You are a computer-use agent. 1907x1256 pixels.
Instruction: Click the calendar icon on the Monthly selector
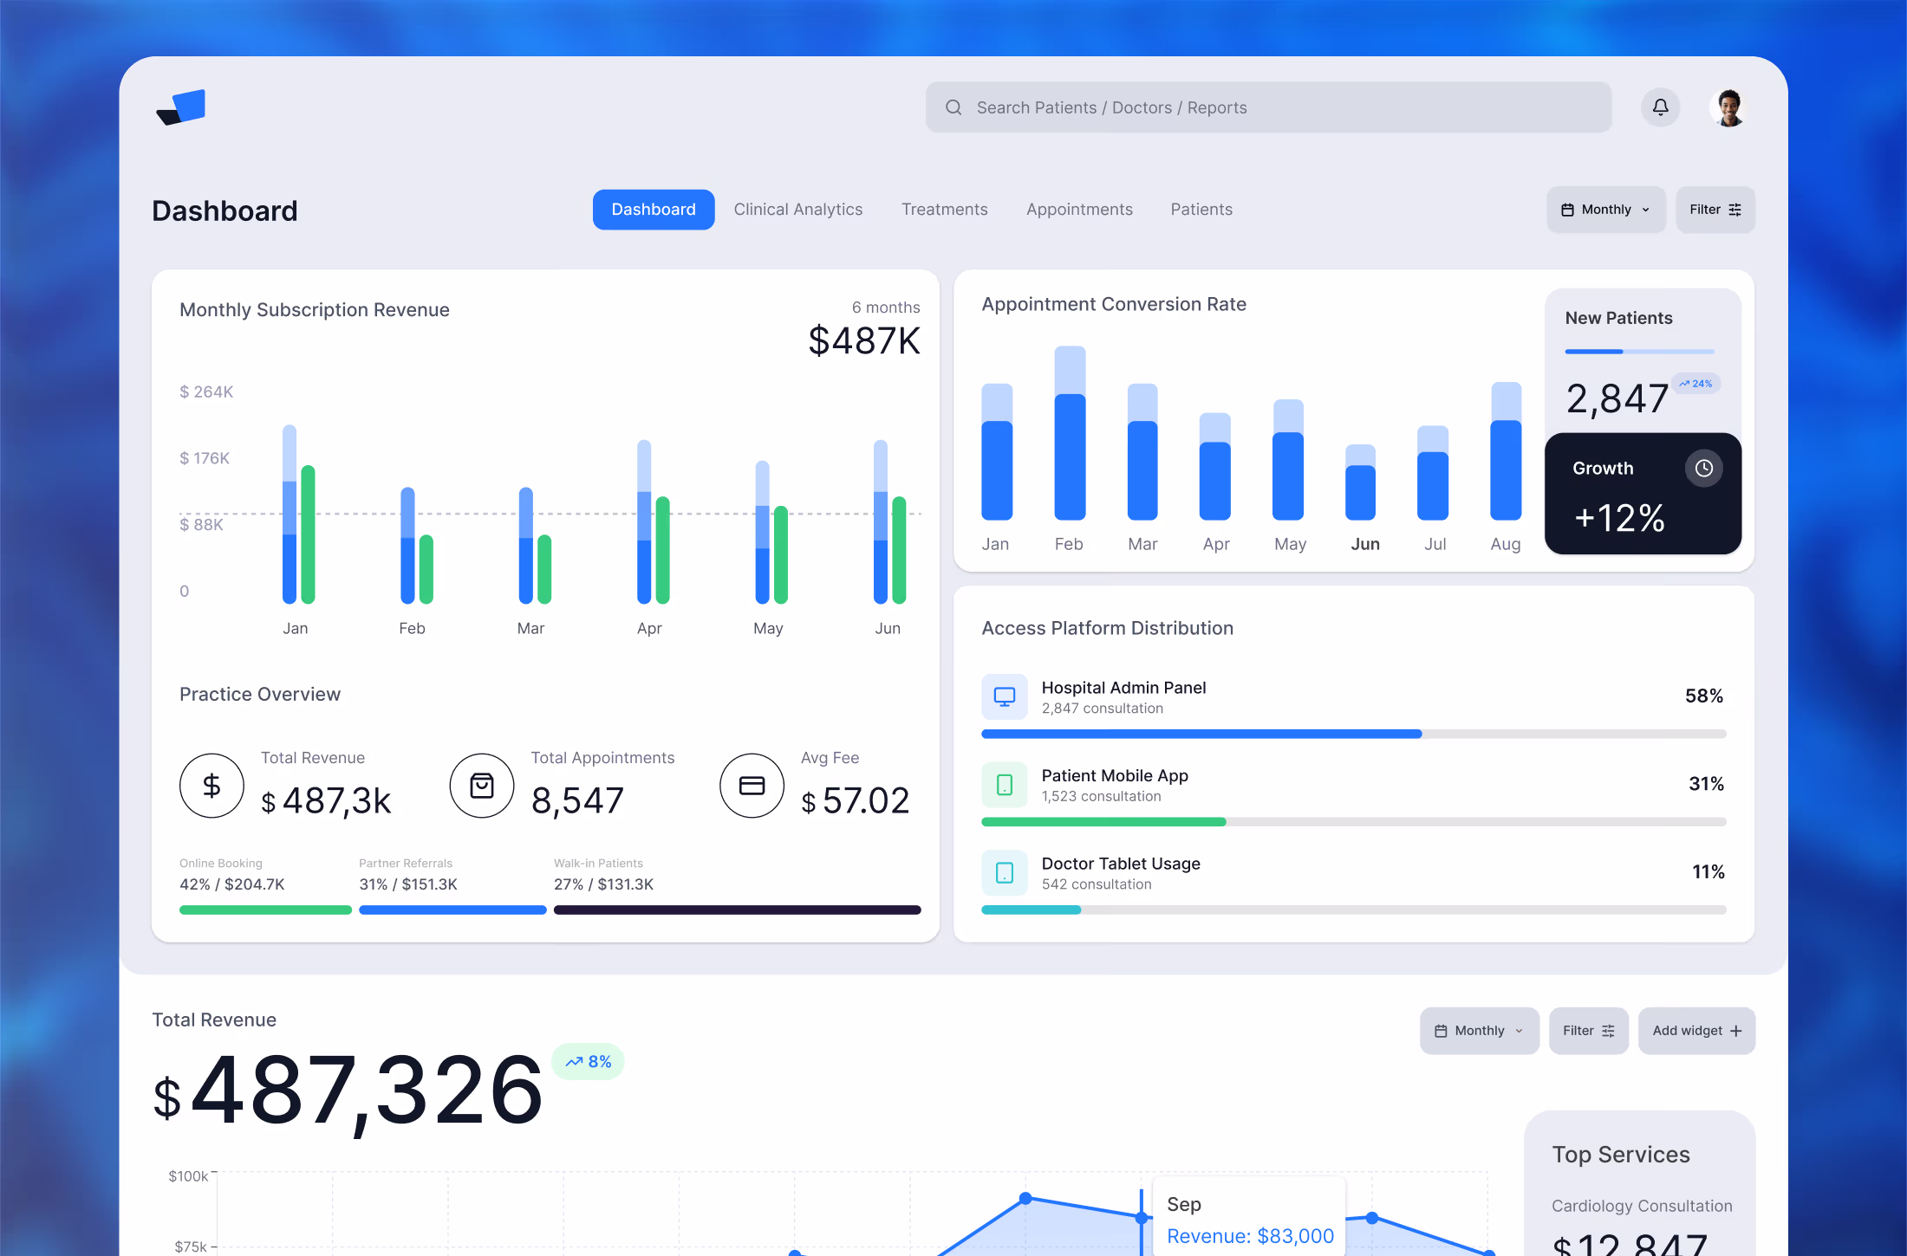pyautogui.click(x=1568, y=210)
